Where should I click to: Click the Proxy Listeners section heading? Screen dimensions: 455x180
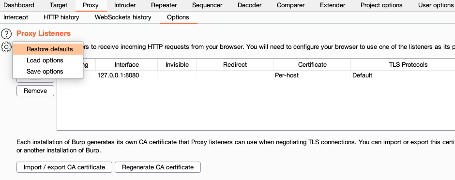click(x=44, y=33)
